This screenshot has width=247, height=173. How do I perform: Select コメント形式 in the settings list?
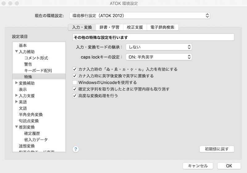point(36,58)
